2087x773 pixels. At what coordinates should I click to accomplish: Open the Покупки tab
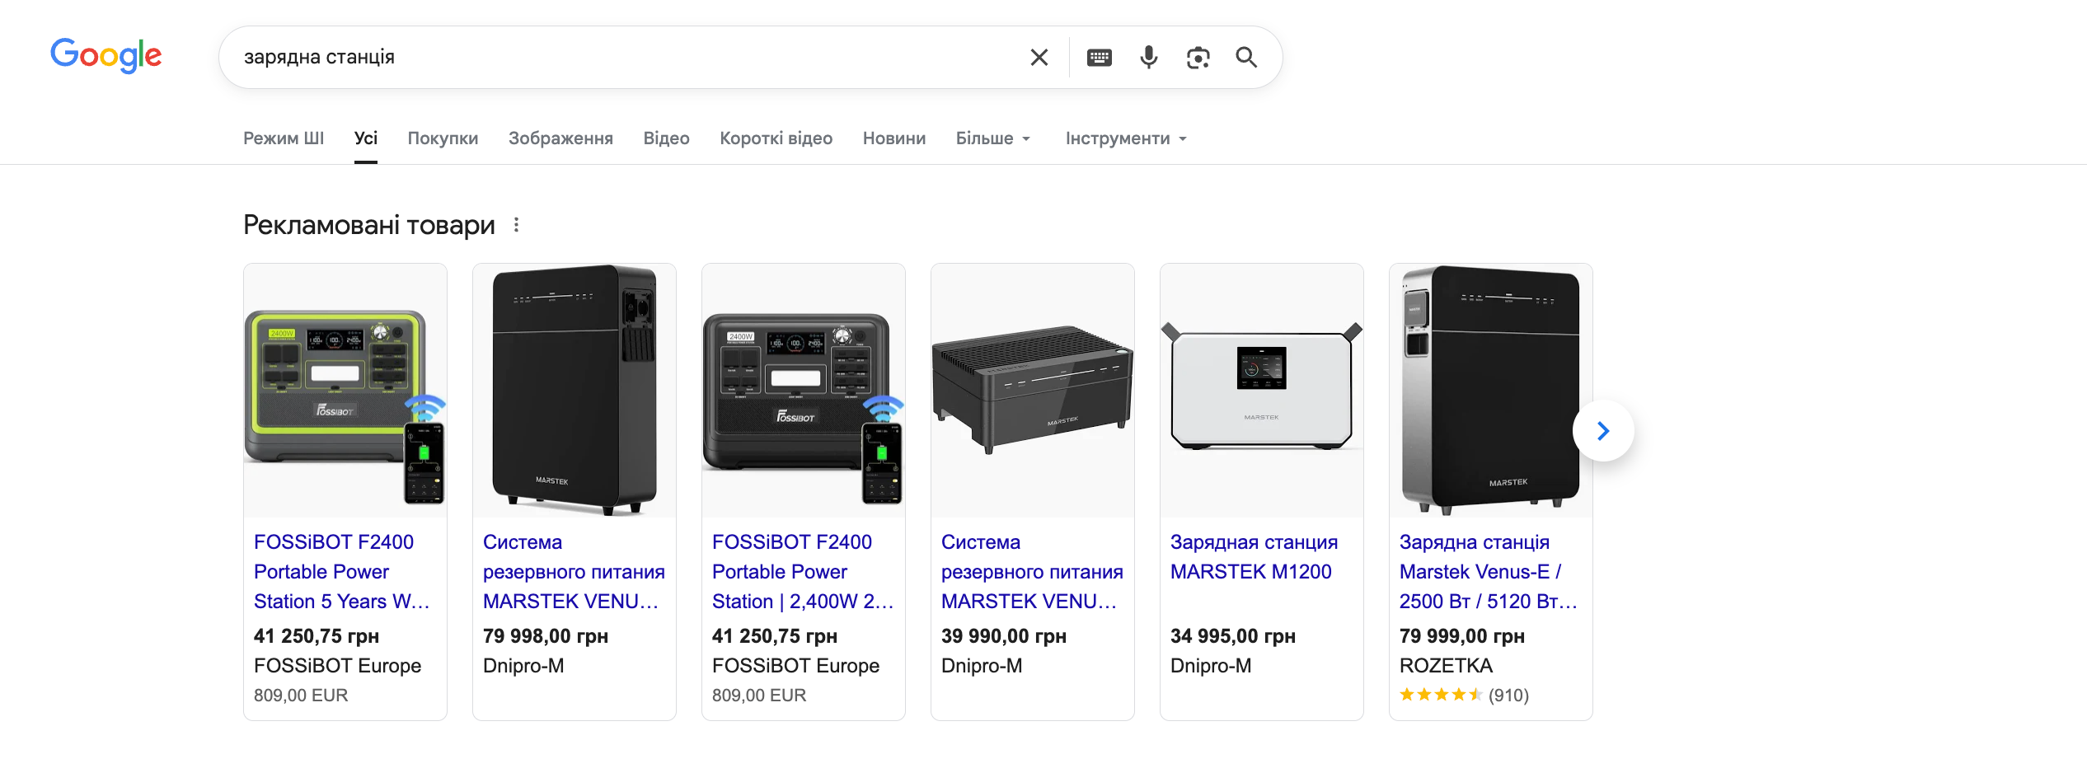pos(443,138)
